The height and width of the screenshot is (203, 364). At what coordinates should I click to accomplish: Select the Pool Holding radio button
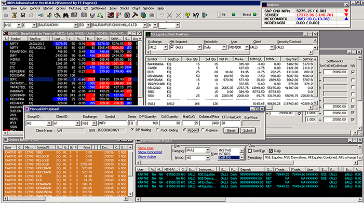157,130
